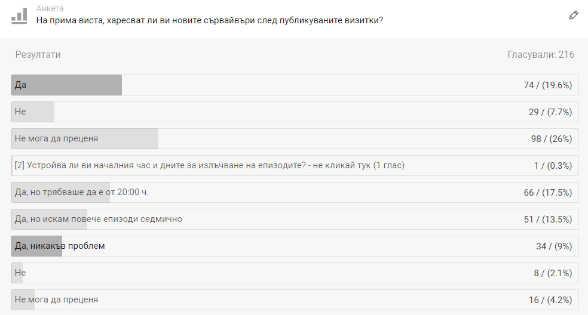Choose the 'Не мога да преценя' option at 4.2%
The width and height of the screenshot is (588, 315).
pos(295,299)
